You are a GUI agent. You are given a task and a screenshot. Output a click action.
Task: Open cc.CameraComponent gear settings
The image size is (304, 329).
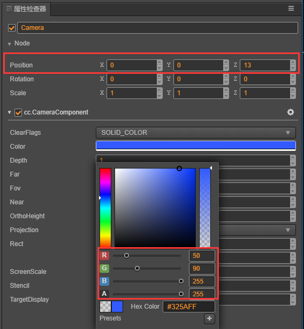pos(291,112)
